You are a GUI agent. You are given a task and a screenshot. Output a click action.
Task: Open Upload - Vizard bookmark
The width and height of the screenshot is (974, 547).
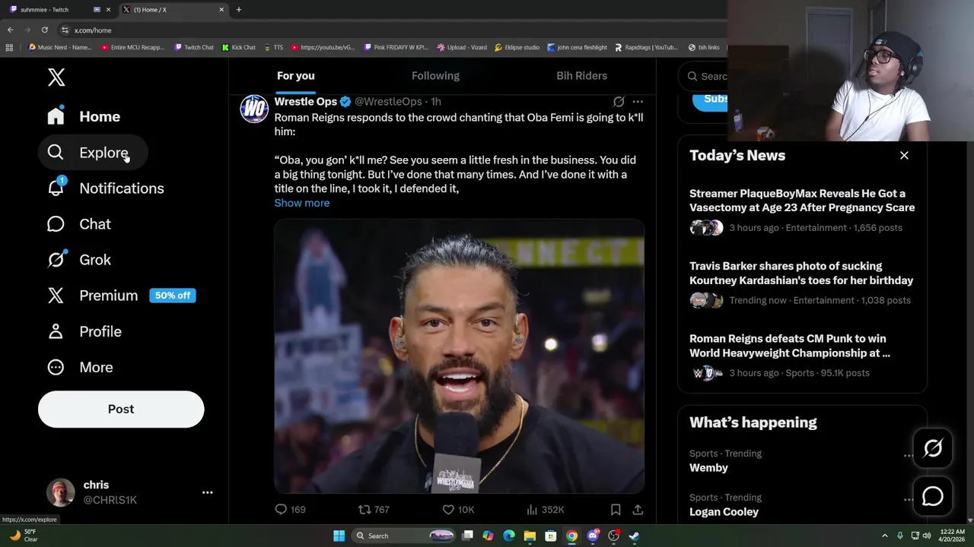(462, 47)
